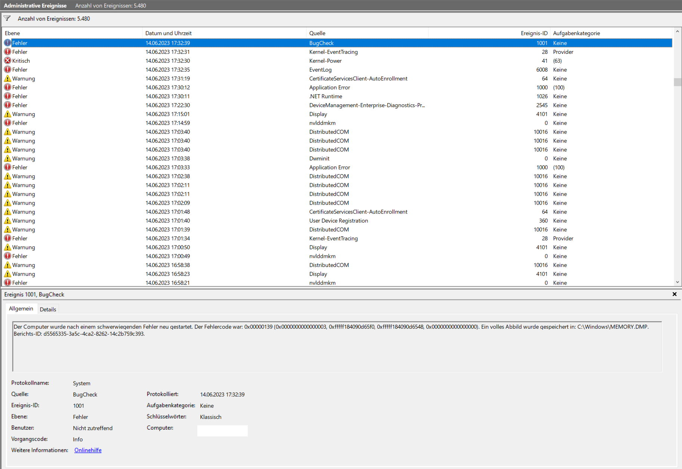682x469 pixels.
Task: Select the .NET Runtime source cell
Action: coord(325,96)
